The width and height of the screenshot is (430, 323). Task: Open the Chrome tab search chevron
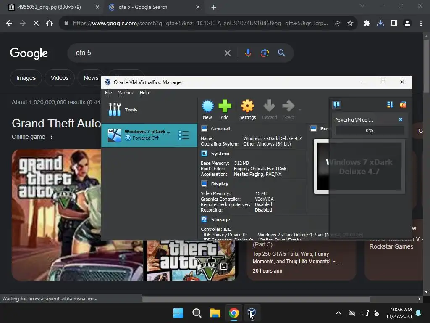pos(362,6)
